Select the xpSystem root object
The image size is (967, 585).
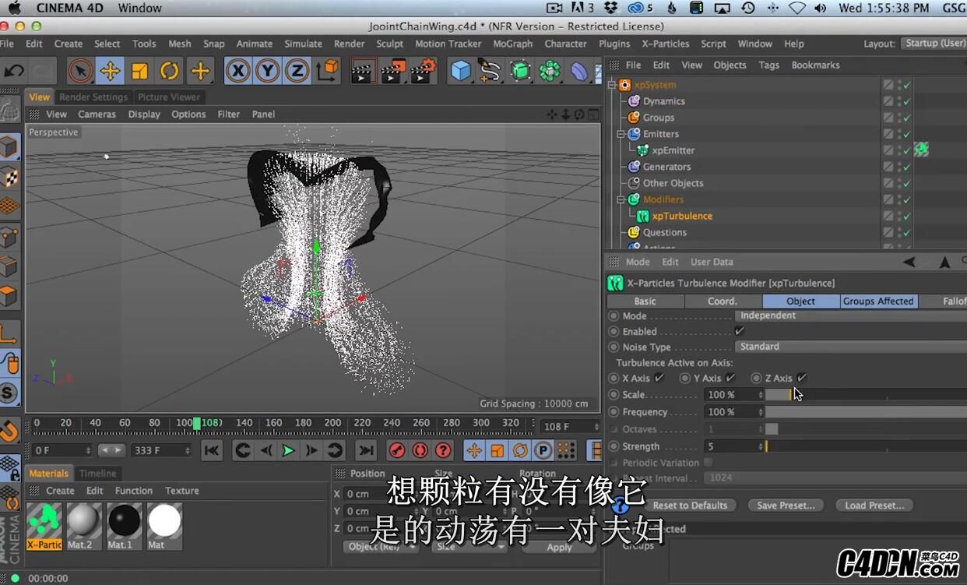(x=655, y=84)
